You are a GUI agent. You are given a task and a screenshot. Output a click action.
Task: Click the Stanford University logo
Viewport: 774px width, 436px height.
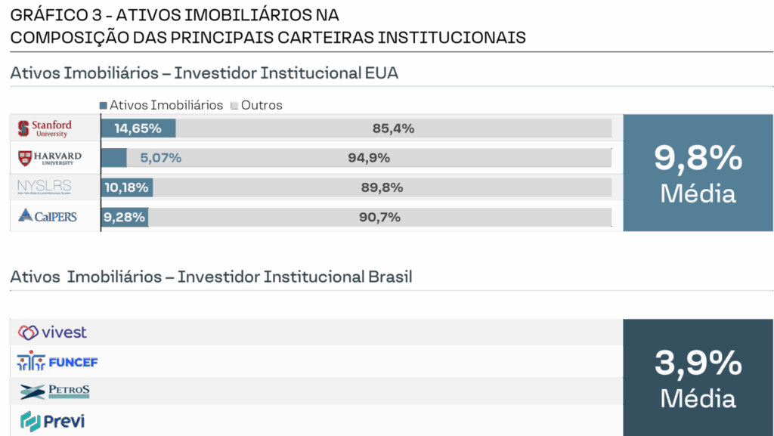coord(45,128)
